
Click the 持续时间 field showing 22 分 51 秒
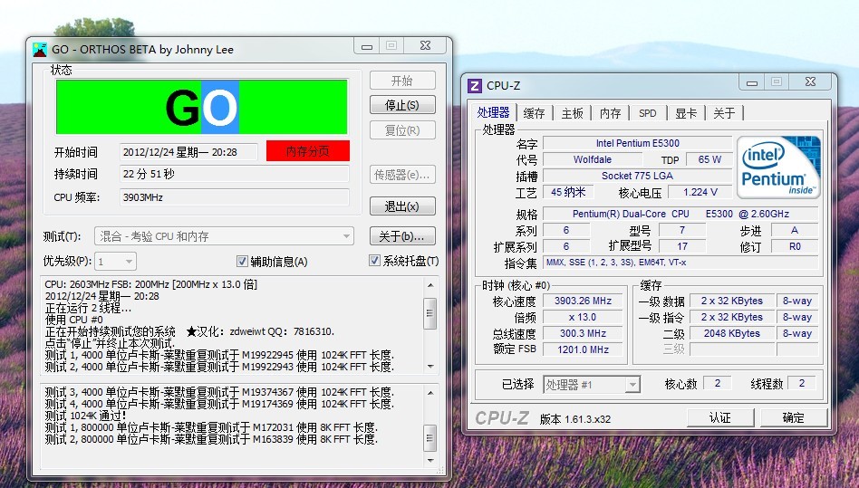tap(235, 174)
